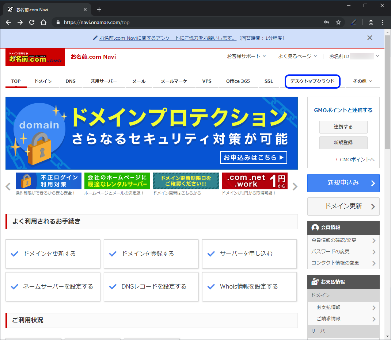Choose ドメインを更新する procedure card
Image resolution: width=391 pixels, height=340 pixels.
click(x=53, y=254)
